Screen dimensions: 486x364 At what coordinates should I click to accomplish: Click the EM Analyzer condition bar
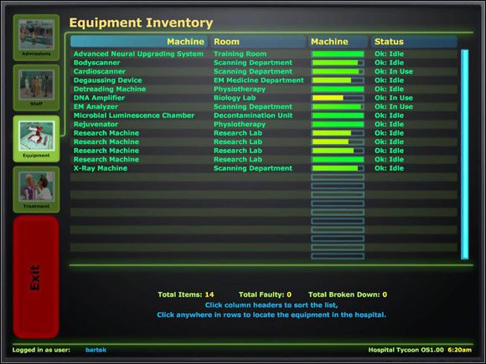(x=338, y=107)
